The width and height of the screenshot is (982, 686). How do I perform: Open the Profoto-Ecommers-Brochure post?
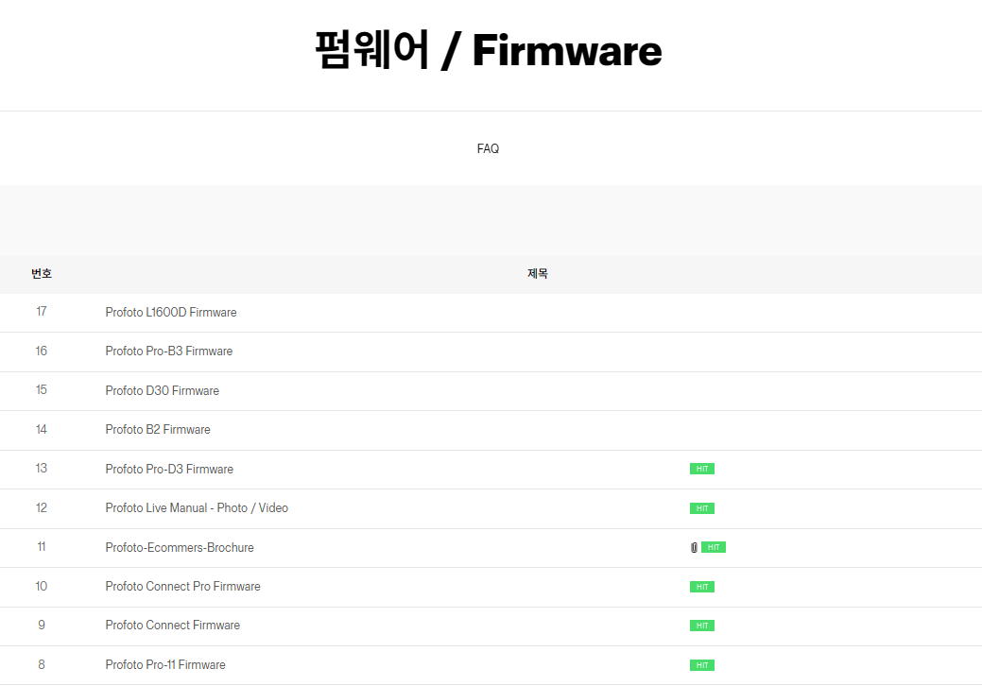point(180,548)
